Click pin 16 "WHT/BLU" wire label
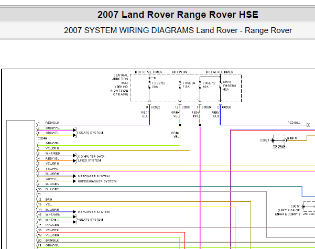 [52, 220]
